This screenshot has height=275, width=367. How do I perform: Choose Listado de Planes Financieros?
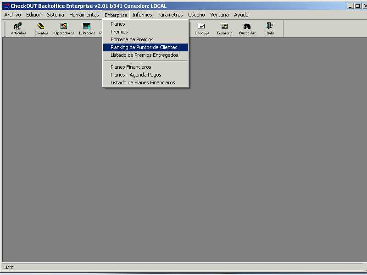(x=145, y=82)
